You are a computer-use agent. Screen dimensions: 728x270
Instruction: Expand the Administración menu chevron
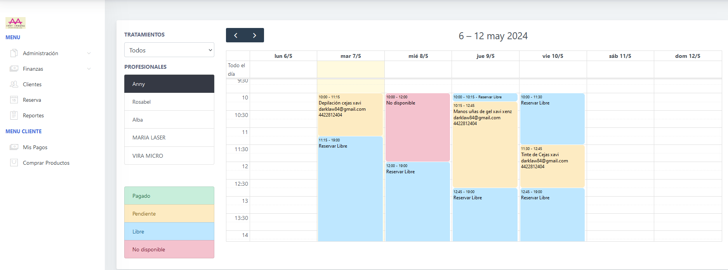[x=89, y=53]
